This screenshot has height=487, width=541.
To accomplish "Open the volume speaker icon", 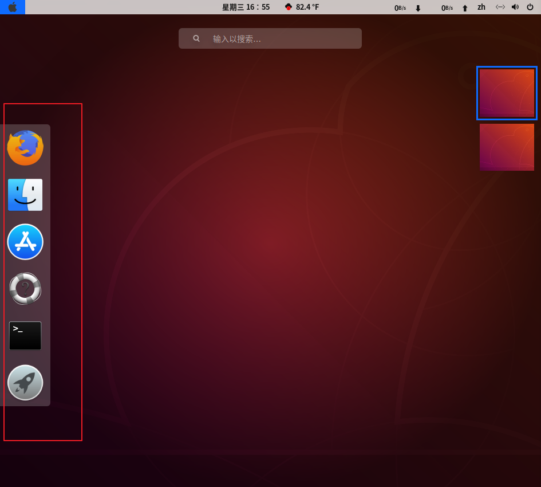I will tap(515, 7).
